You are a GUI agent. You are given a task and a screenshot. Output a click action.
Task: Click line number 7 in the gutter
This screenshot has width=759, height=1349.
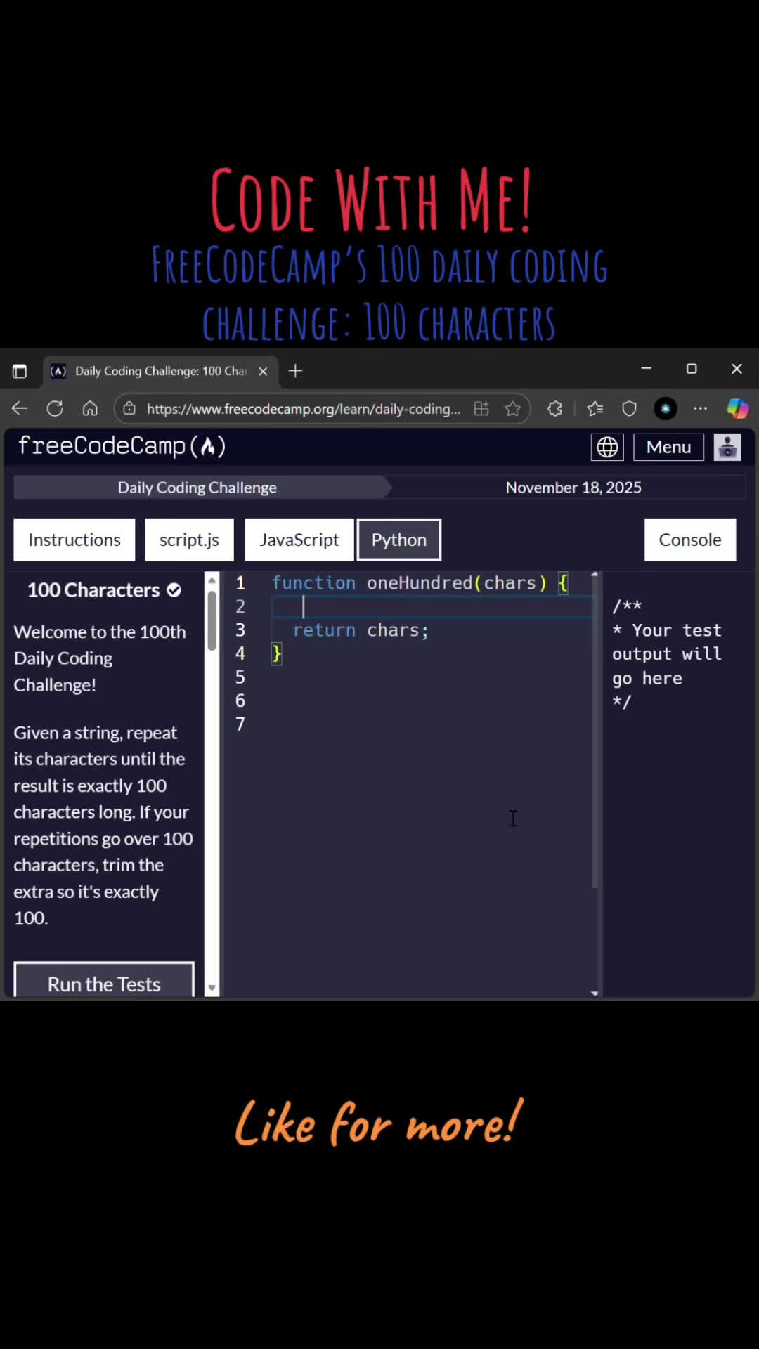click(240, 724)
